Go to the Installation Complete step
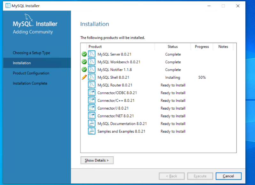This screenshot has height=185, width=255. coord(30,83)
